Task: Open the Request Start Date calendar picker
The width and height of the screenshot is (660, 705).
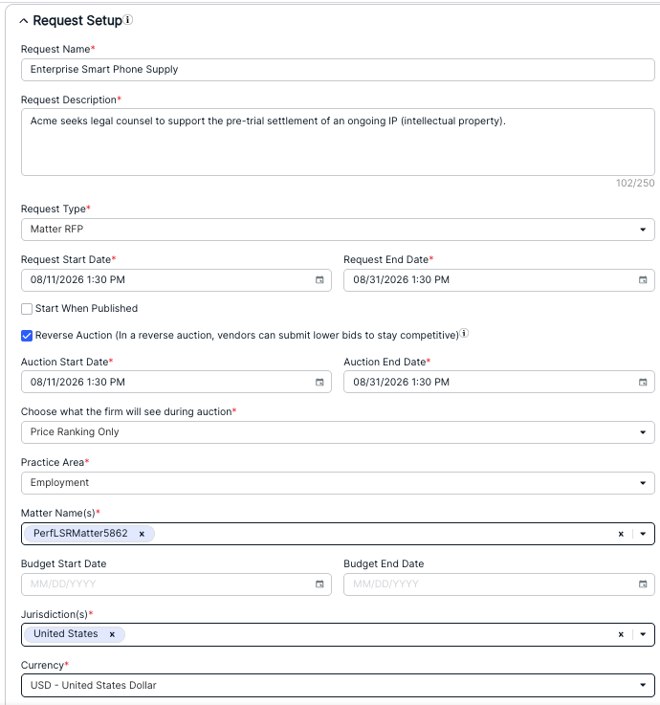Action: 319,279
